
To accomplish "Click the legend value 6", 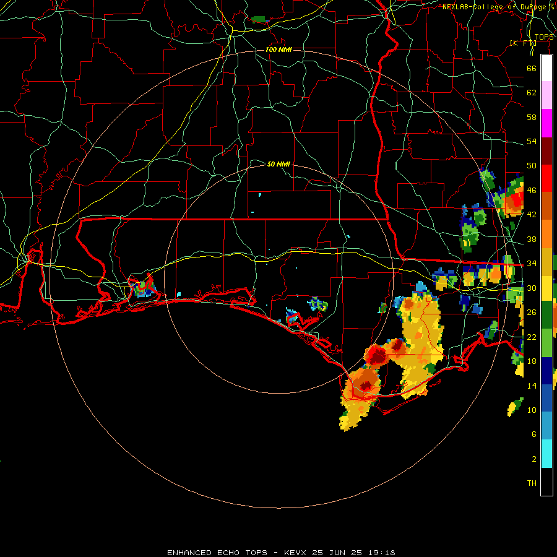I will (x=534, y=434).
